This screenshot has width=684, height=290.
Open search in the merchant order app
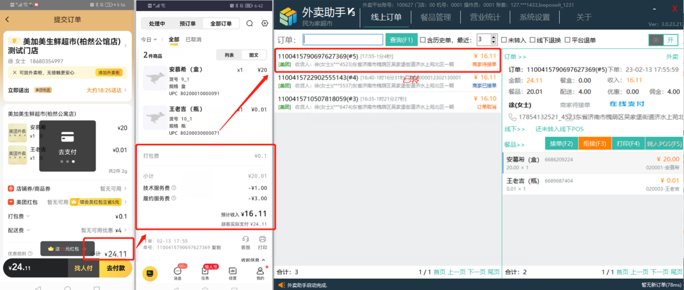(x=249, y=23)
